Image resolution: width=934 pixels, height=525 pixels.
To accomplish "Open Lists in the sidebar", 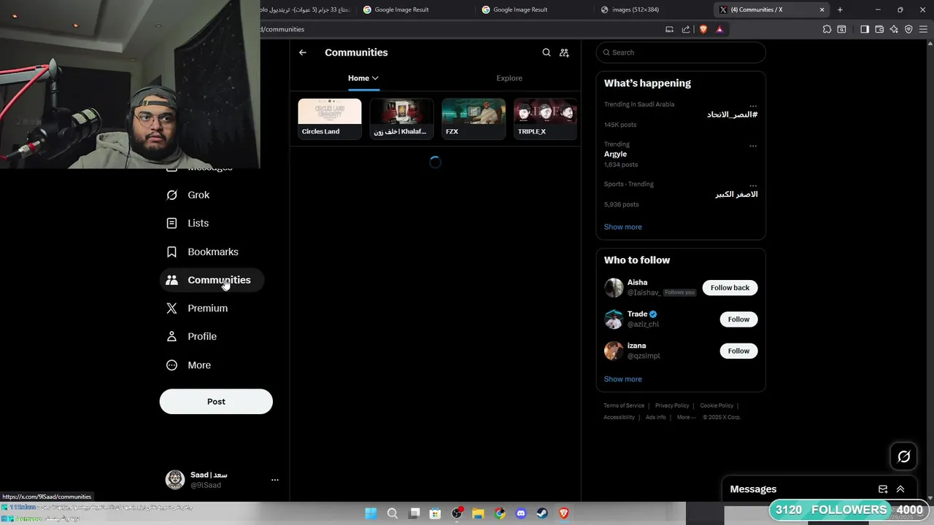I will coord(187,223).
